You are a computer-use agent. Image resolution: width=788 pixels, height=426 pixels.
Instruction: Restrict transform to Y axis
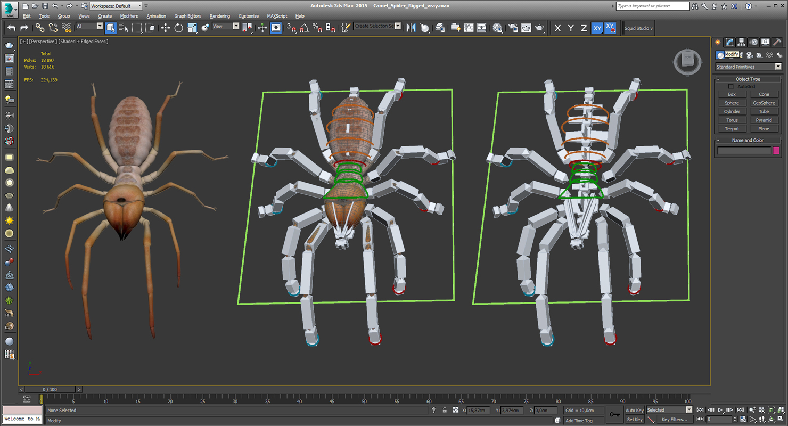coord(571,28)
